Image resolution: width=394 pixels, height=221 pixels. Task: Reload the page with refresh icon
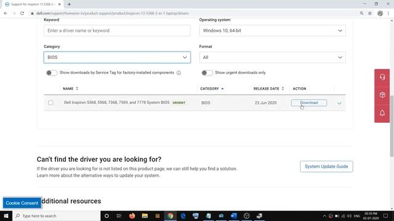pos(22,14)
